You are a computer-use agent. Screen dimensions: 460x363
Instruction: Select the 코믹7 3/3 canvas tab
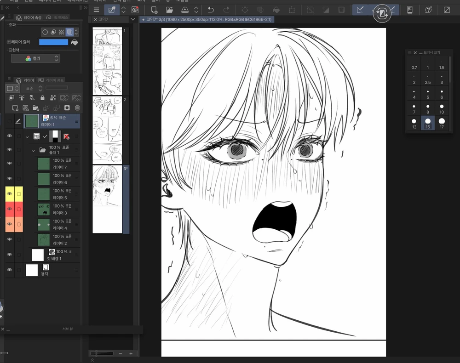tap(207, 19)
